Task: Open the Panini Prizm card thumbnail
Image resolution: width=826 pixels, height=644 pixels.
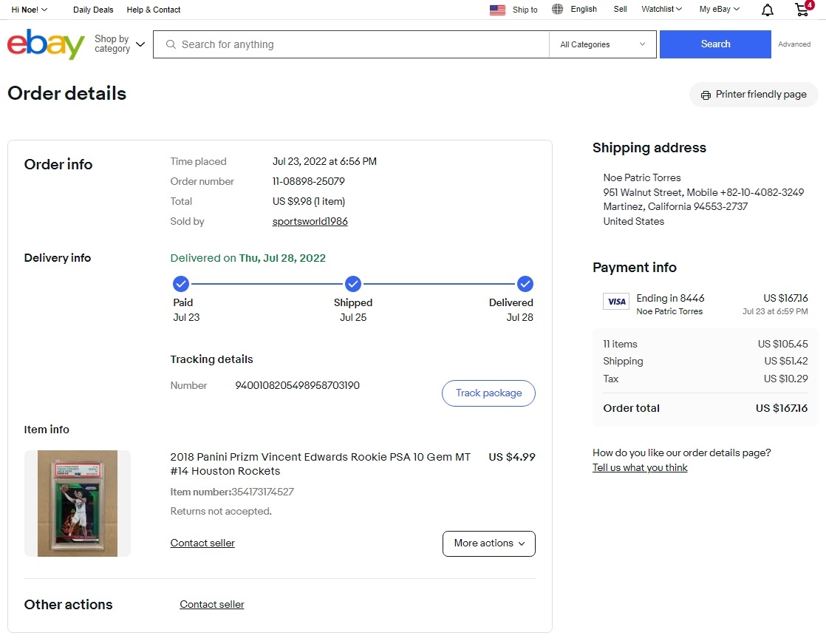Action: (78, 504)
